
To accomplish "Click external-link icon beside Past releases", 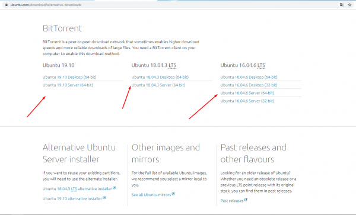I will (246, 200).
